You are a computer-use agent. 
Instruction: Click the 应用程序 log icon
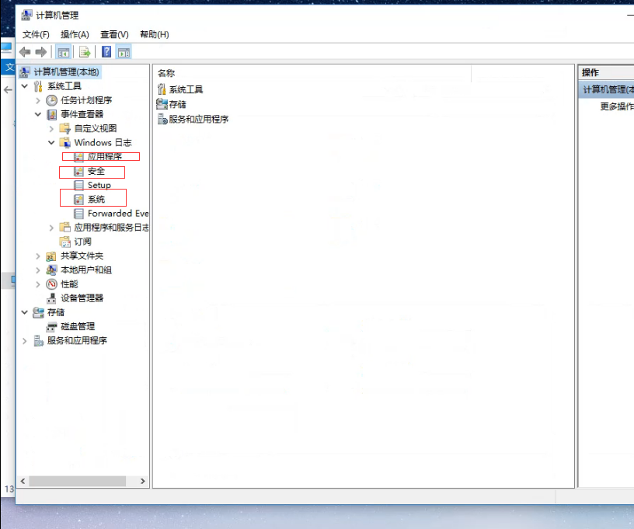78,157
